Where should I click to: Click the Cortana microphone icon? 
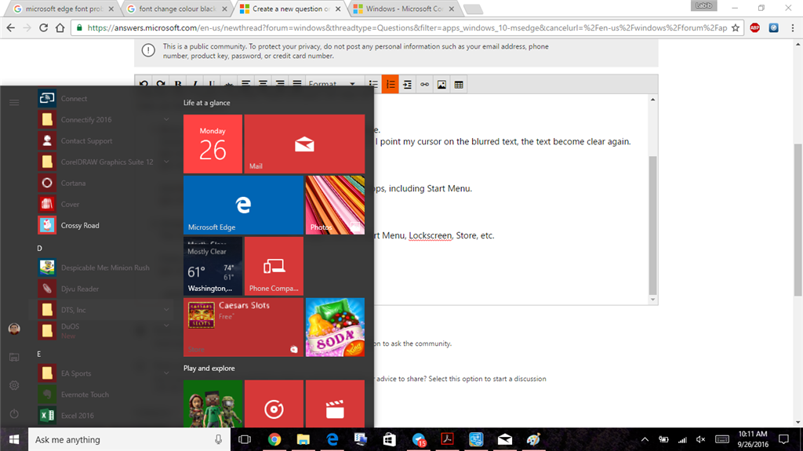(x=218, y=440)
